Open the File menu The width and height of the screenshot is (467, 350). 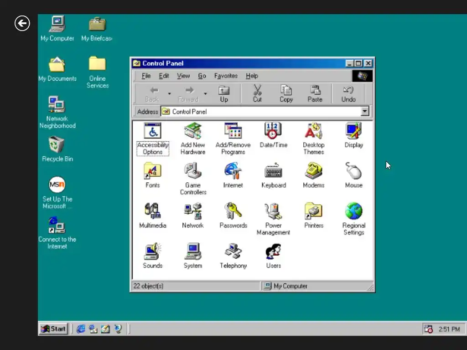point(146,76)
